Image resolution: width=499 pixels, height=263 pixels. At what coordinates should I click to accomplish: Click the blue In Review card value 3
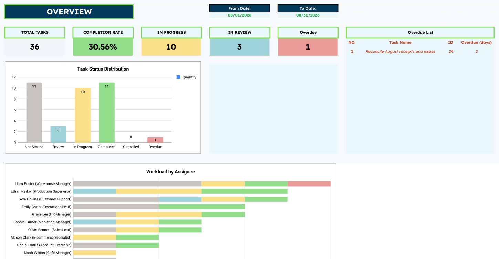239,47
